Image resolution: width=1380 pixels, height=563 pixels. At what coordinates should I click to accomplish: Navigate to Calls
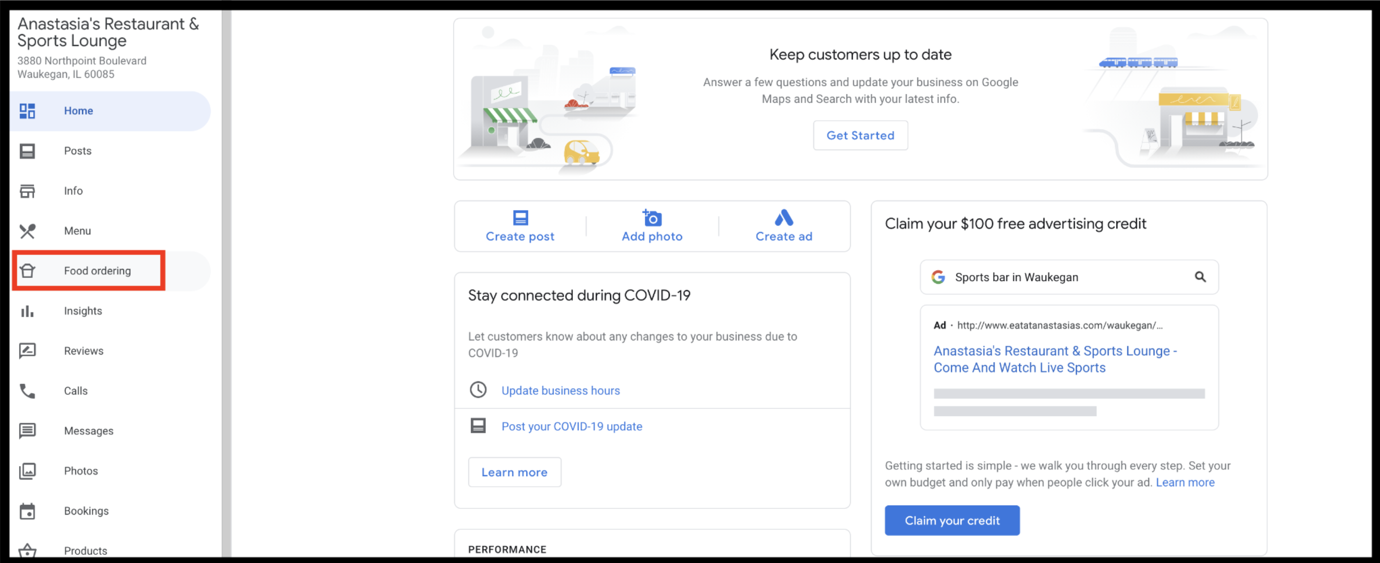pos(110,391)
